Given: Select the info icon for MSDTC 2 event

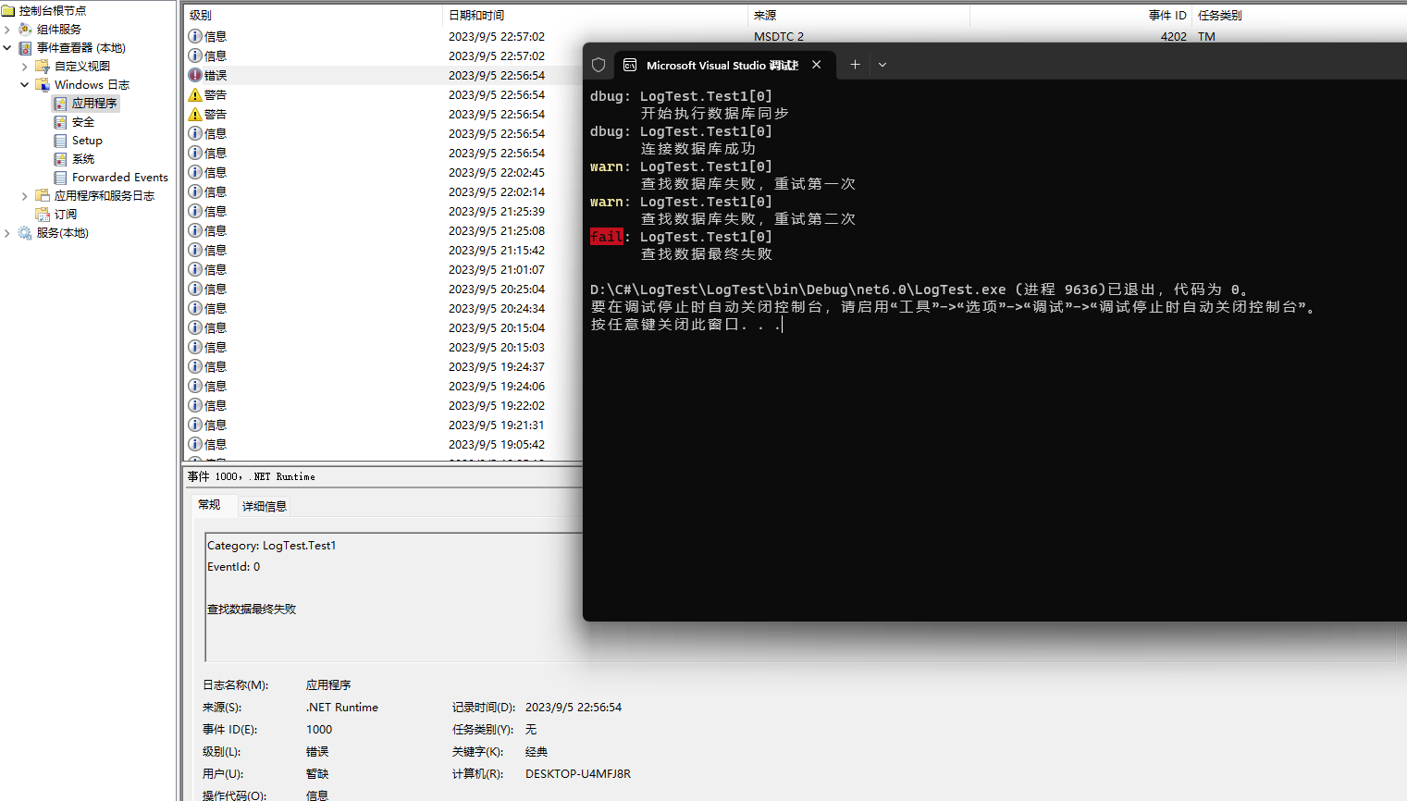Looking at the screenshot, I should [x=195, y=36].
